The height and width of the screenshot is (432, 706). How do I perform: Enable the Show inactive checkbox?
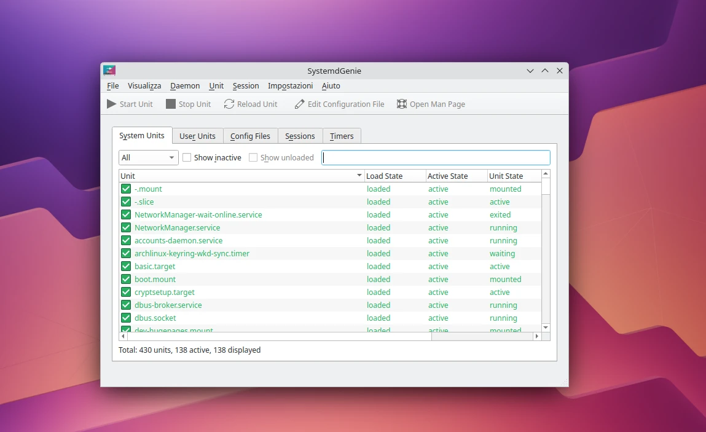(187, 158)
